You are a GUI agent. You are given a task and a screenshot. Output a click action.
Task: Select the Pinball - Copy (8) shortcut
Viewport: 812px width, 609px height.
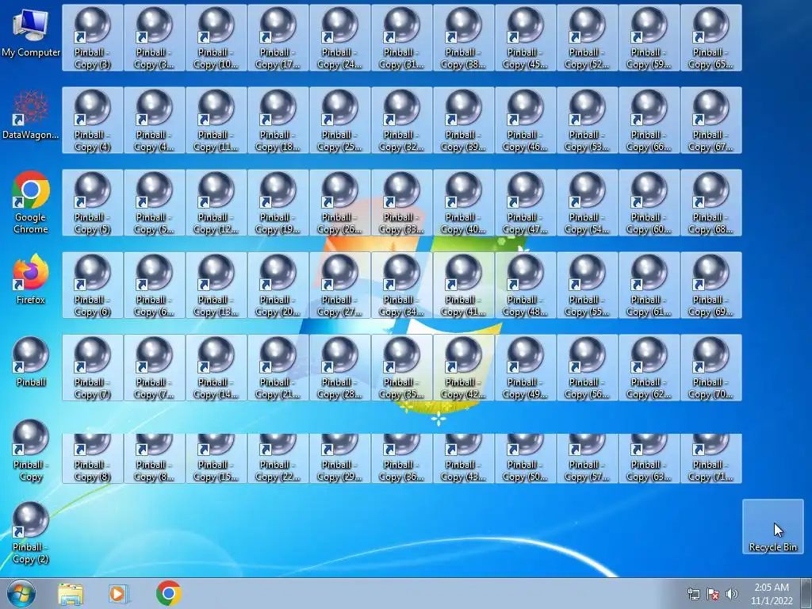93,458
